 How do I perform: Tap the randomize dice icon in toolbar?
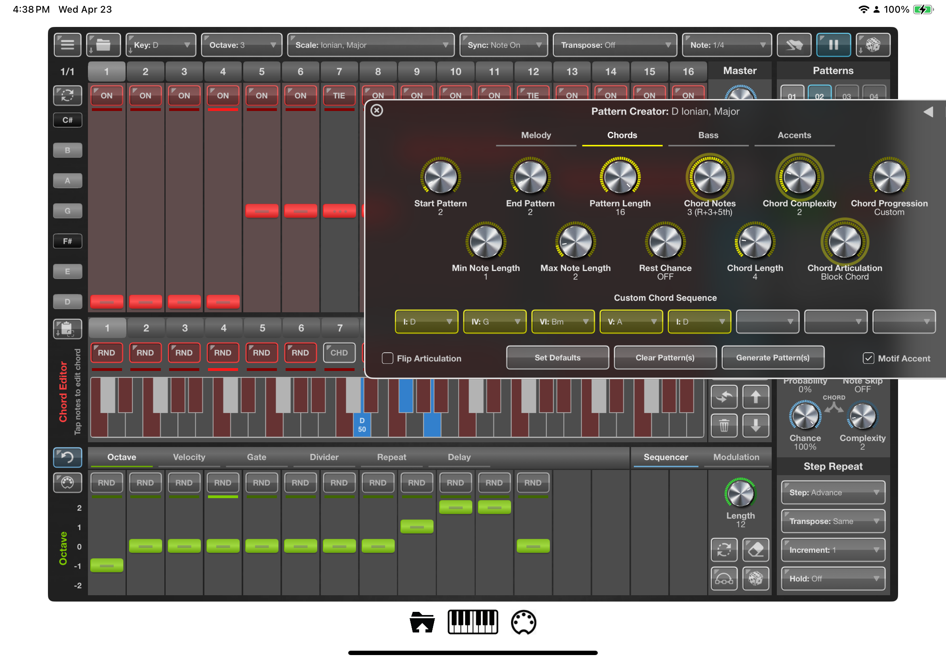(x=873, y=45)
